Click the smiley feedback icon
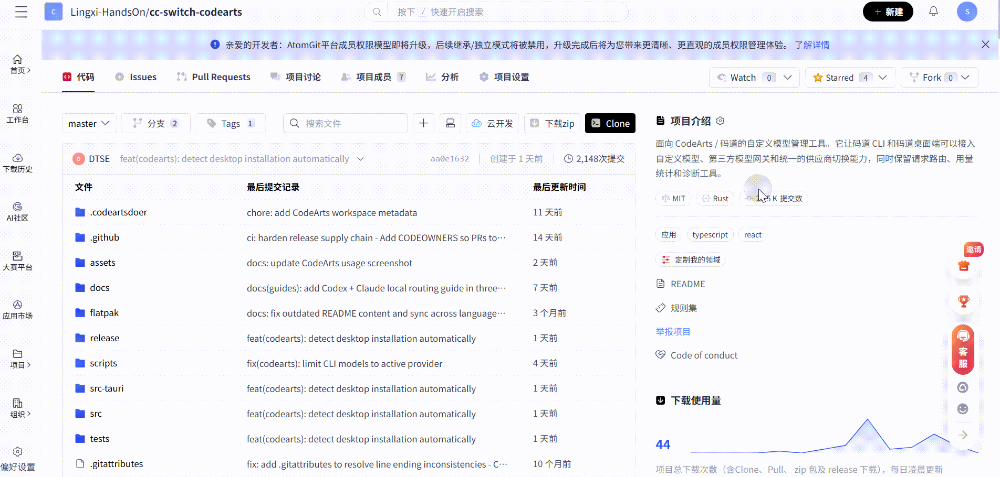 point(963,409)
